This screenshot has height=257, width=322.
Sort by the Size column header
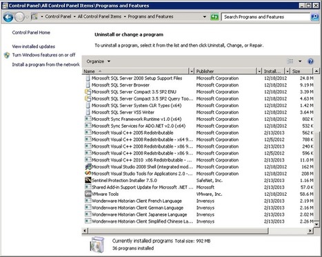302,71
